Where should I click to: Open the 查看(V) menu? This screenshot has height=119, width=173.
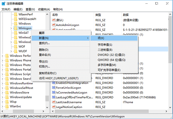tap(30, 10)
